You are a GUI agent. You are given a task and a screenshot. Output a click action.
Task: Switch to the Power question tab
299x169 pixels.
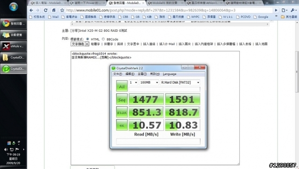87,3
